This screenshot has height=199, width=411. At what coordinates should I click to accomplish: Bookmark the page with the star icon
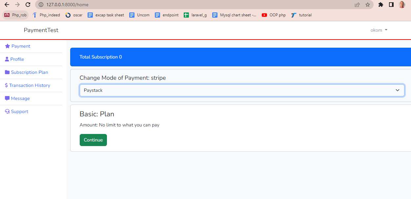(368, 5)
